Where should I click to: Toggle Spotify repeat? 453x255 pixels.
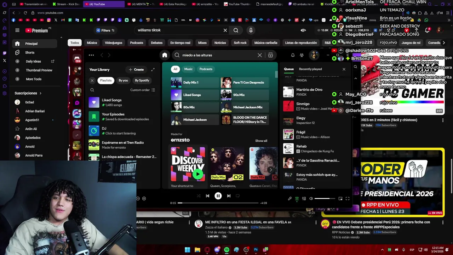[x=237, y=196]
